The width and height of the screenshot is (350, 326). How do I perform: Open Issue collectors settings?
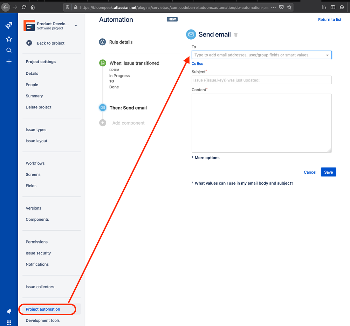40,287
